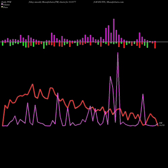Click the highest peak of the purple volume line
Image resolution: width=168 pixels, height=168 pixels.
pos(118,53)
